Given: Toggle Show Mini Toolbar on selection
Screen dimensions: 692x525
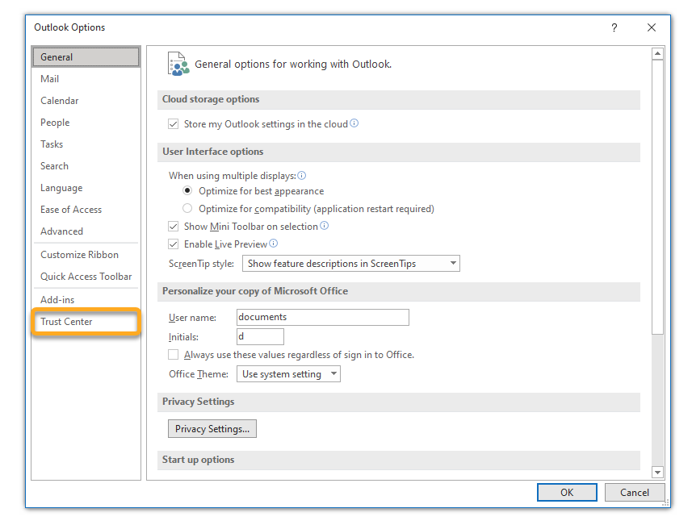Looking at the screenshot, I should click(x=173, y=227).
